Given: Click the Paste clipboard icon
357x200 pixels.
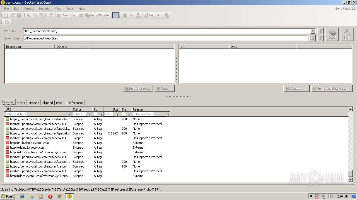Looking at the screenshot, I should (x=41, y=15).
